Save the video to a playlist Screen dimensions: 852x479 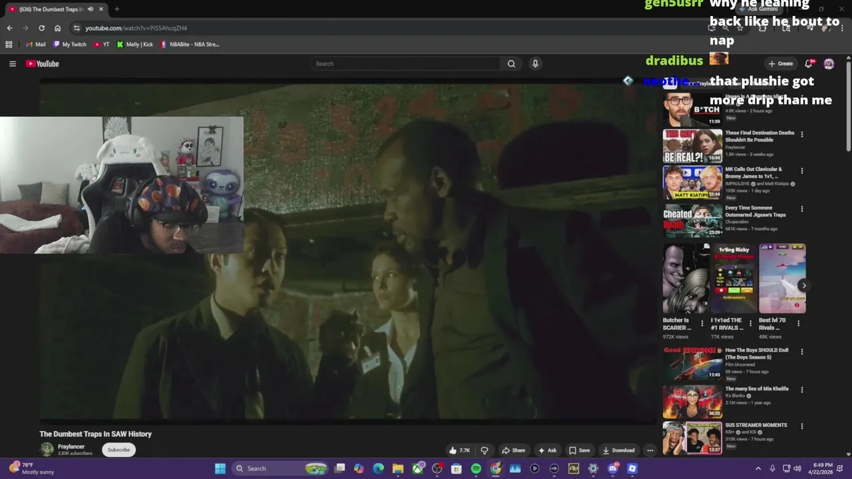pyautogui.click(x=579, y=450)
